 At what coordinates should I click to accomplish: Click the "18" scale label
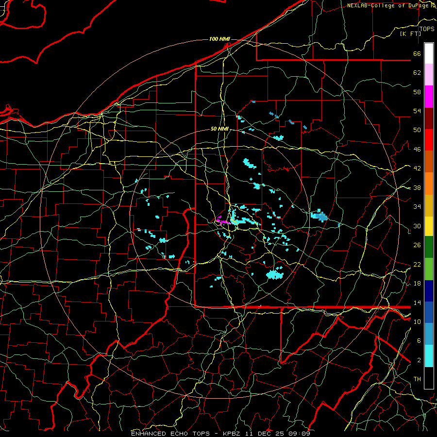[x=417, y=284]
